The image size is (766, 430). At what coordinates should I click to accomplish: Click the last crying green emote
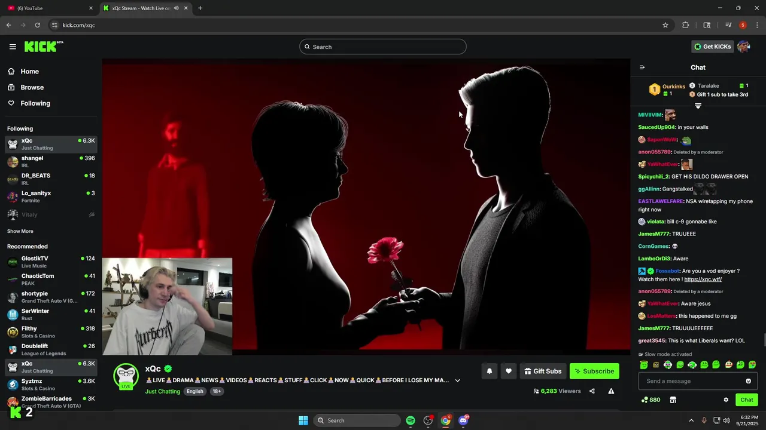tap(752, 365)
